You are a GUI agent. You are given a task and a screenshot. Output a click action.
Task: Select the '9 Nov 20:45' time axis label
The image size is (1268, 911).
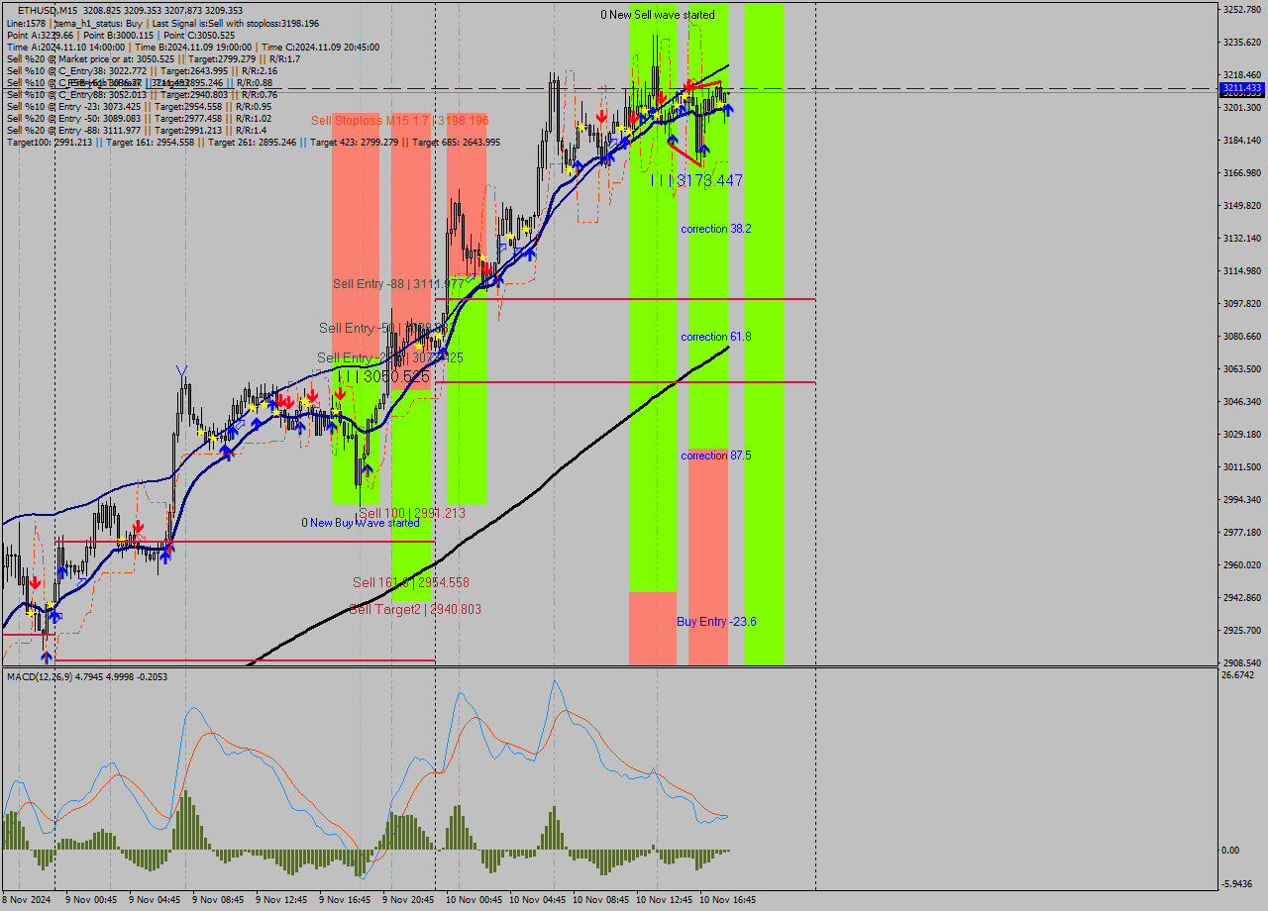coord(409,901)
